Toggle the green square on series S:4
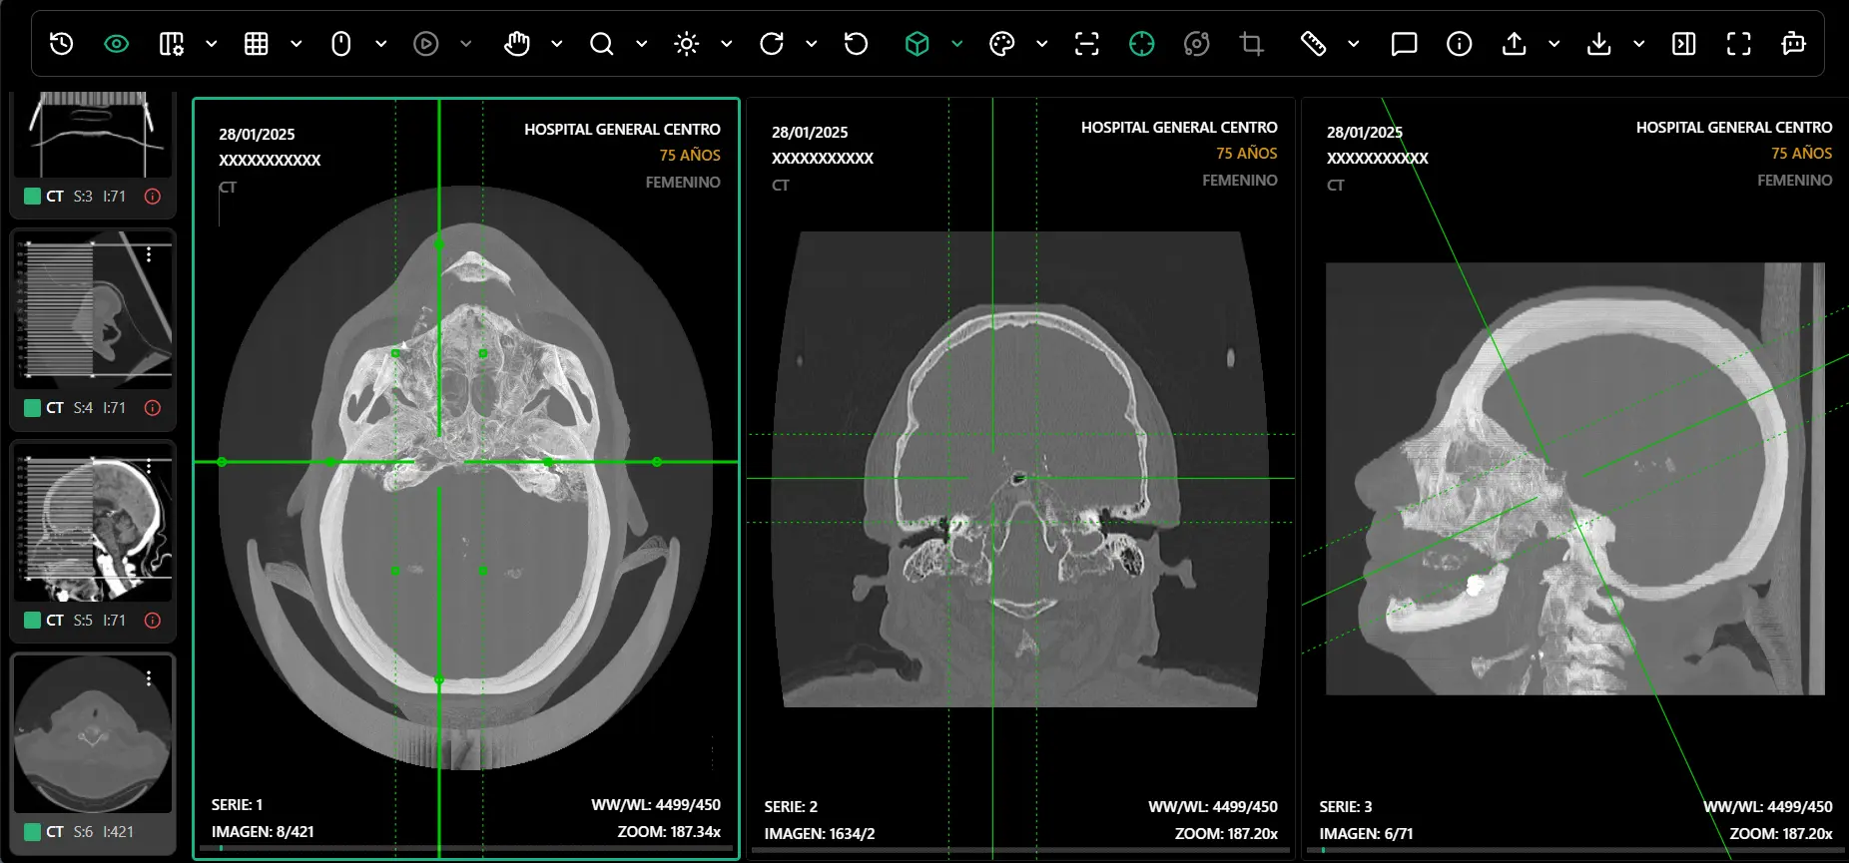The image size is (1849, 863). [x=32, y=408]
